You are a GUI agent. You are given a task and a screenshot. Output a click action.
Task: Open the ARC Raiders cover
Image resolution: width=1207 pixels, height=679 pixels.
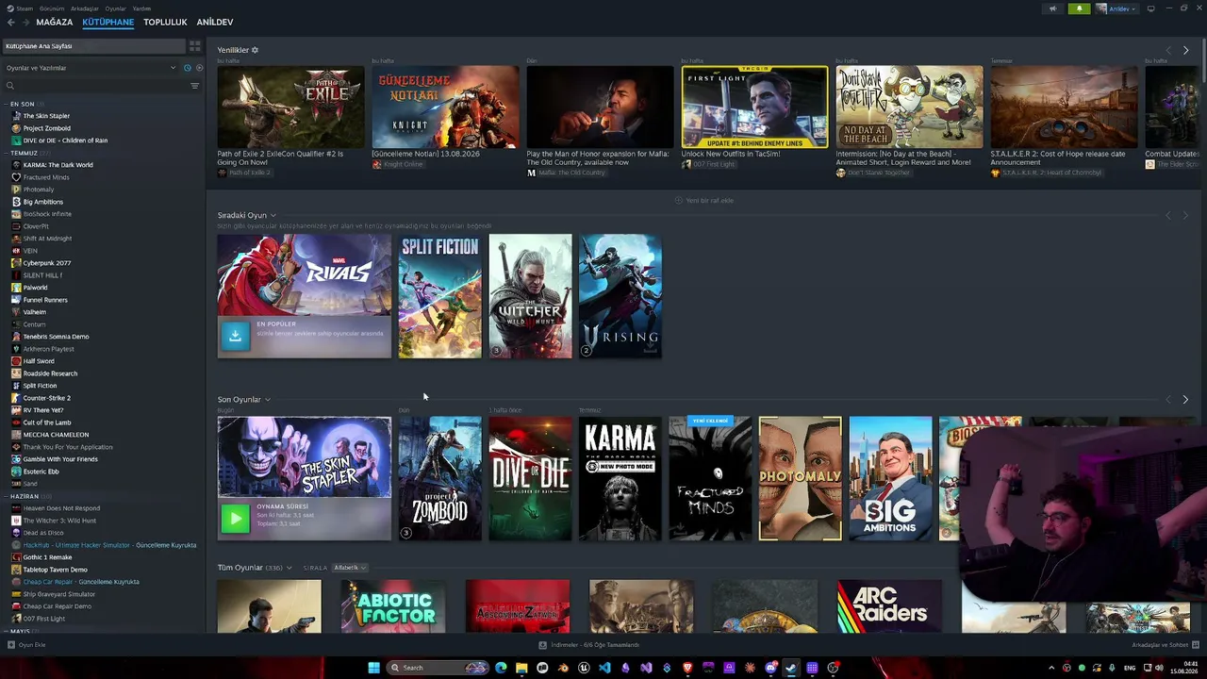coord(889,606)
